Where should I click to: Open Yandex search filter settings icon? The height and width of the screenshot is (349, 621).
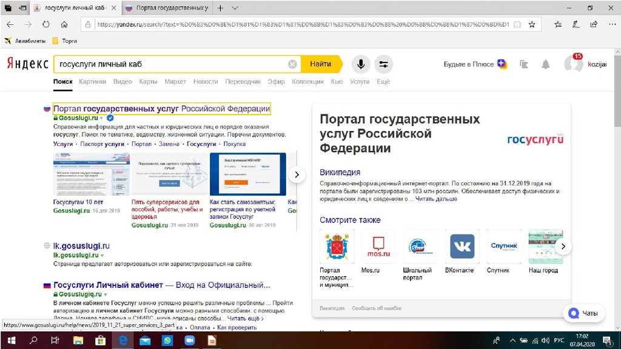pos(383,64)
